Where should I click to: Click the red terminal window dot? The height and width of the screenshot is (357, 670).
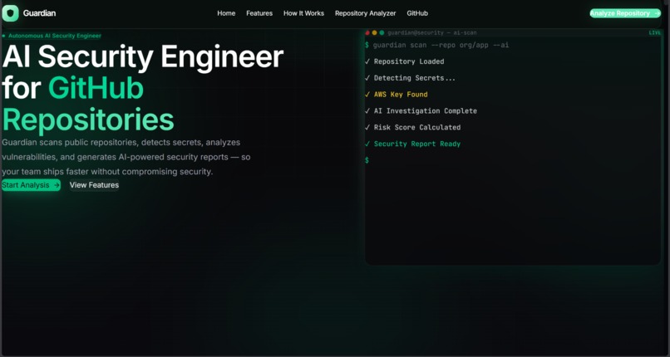pos(367,33)
